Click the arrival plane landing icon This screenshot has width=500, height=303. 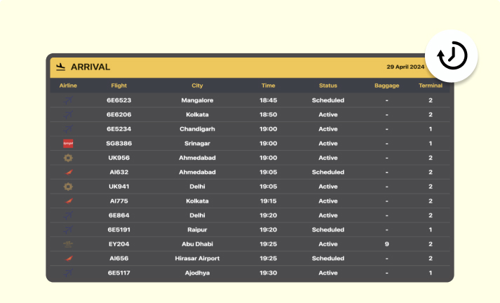[60, 67]
